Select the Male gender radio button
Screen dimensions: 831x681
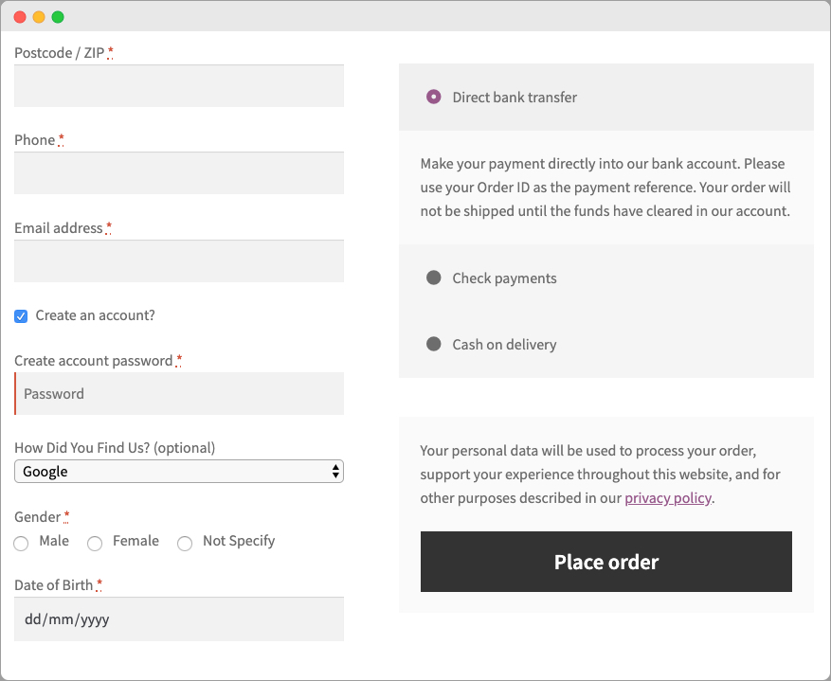[x=21, y=543]
